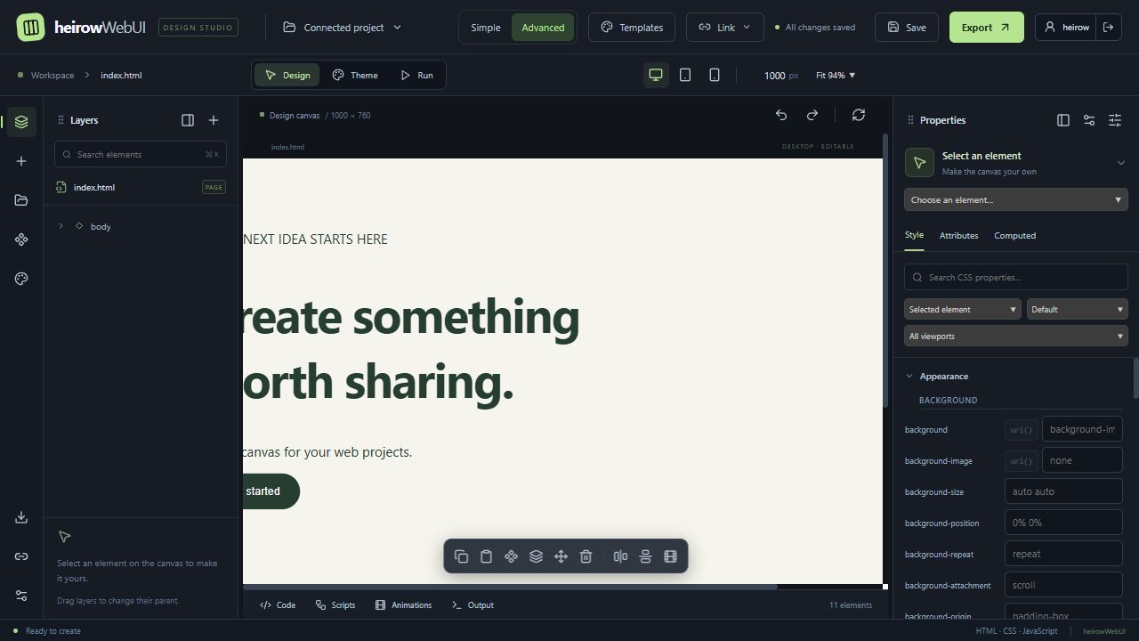Viewport: 1139px width, 641px height.
Task: Expand the body layer tree node
Action: [61, 226]
